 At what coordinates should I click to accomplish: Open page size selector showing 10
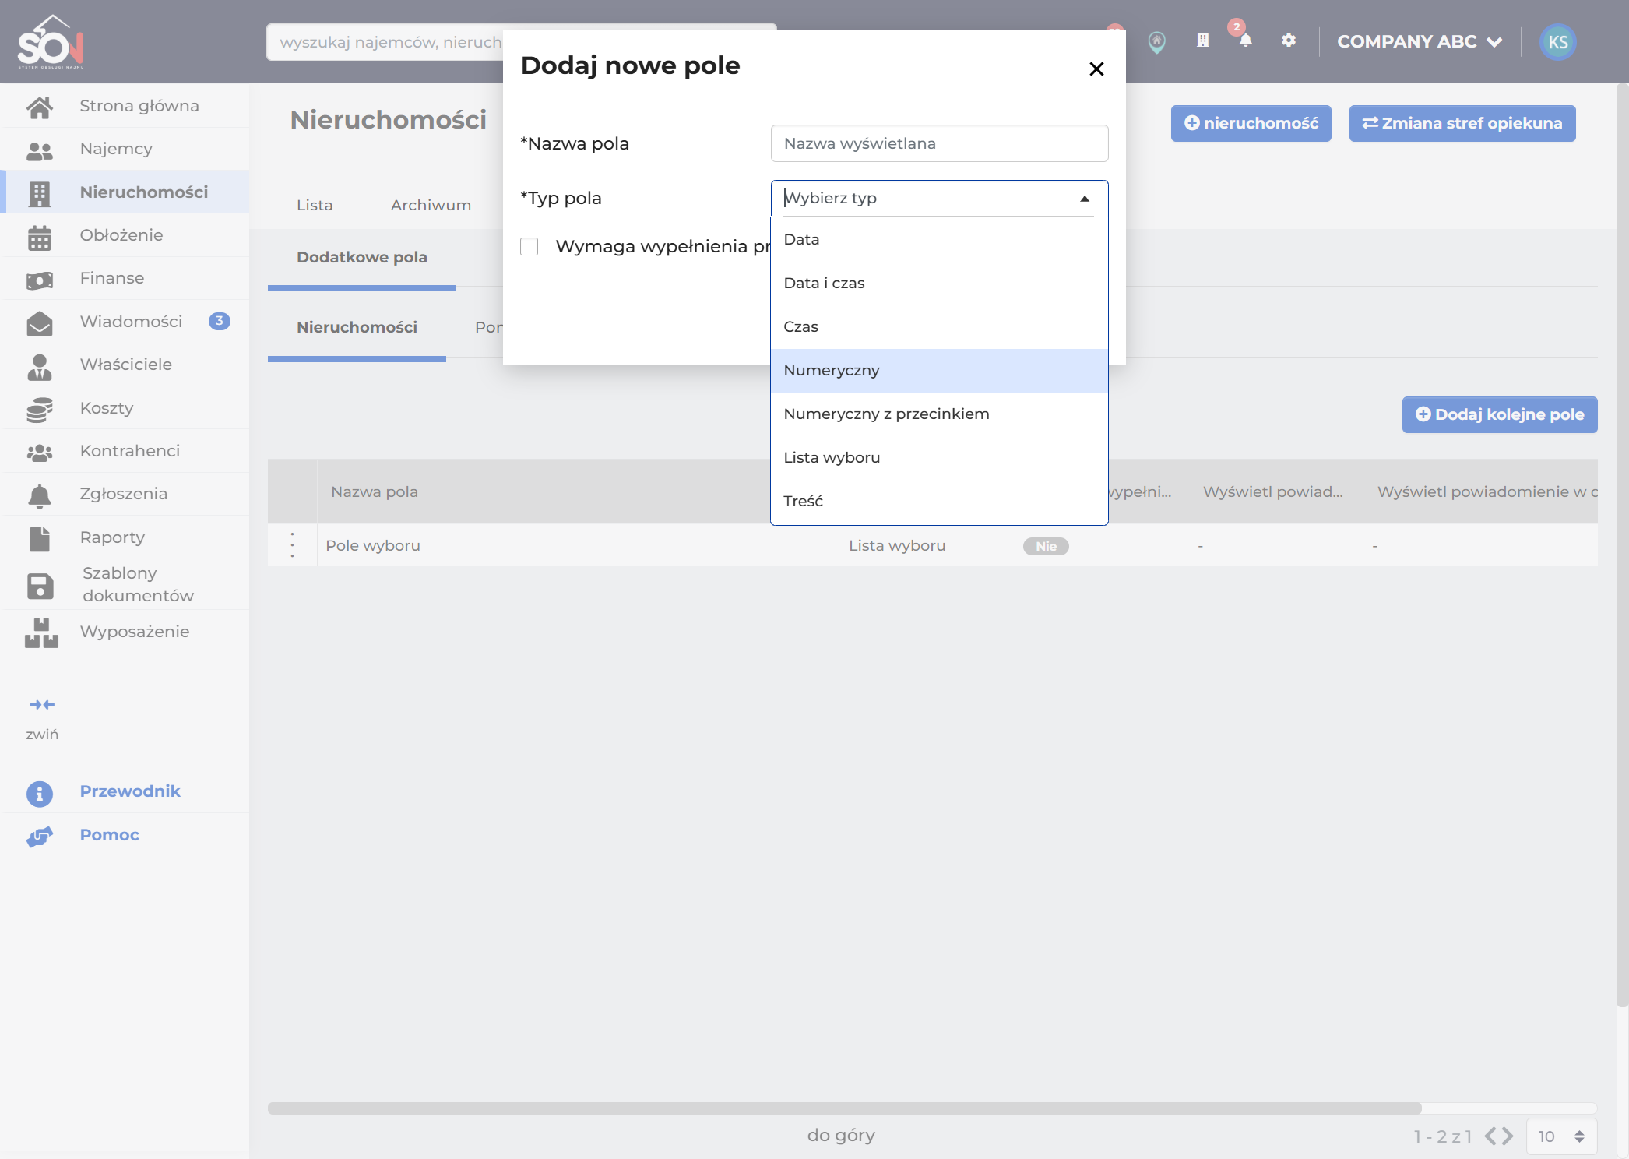[x=1561, y=1136]
